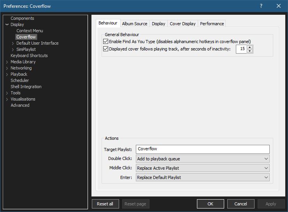Decrease inactivity seconds with down arrow
288x212 pixels.
point(249,51)
